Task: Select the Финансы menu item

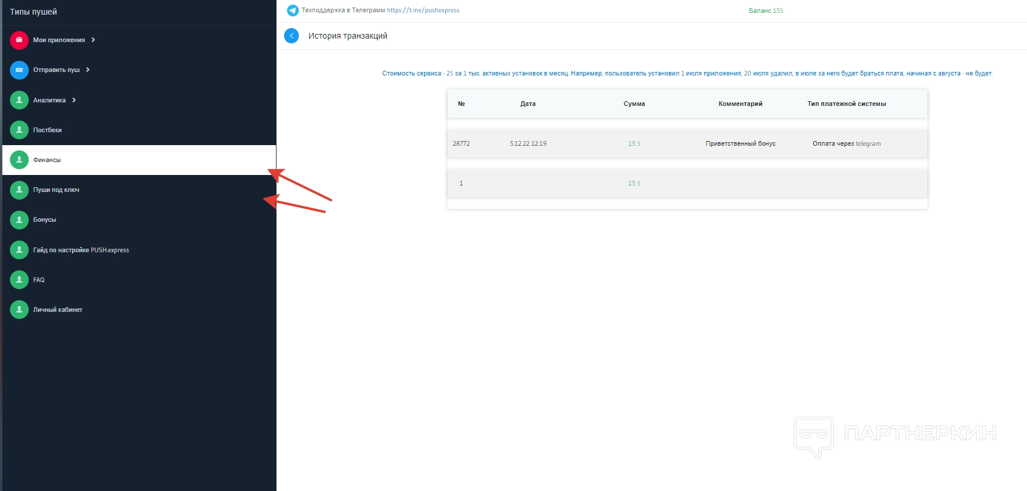Action: point(139,160)
